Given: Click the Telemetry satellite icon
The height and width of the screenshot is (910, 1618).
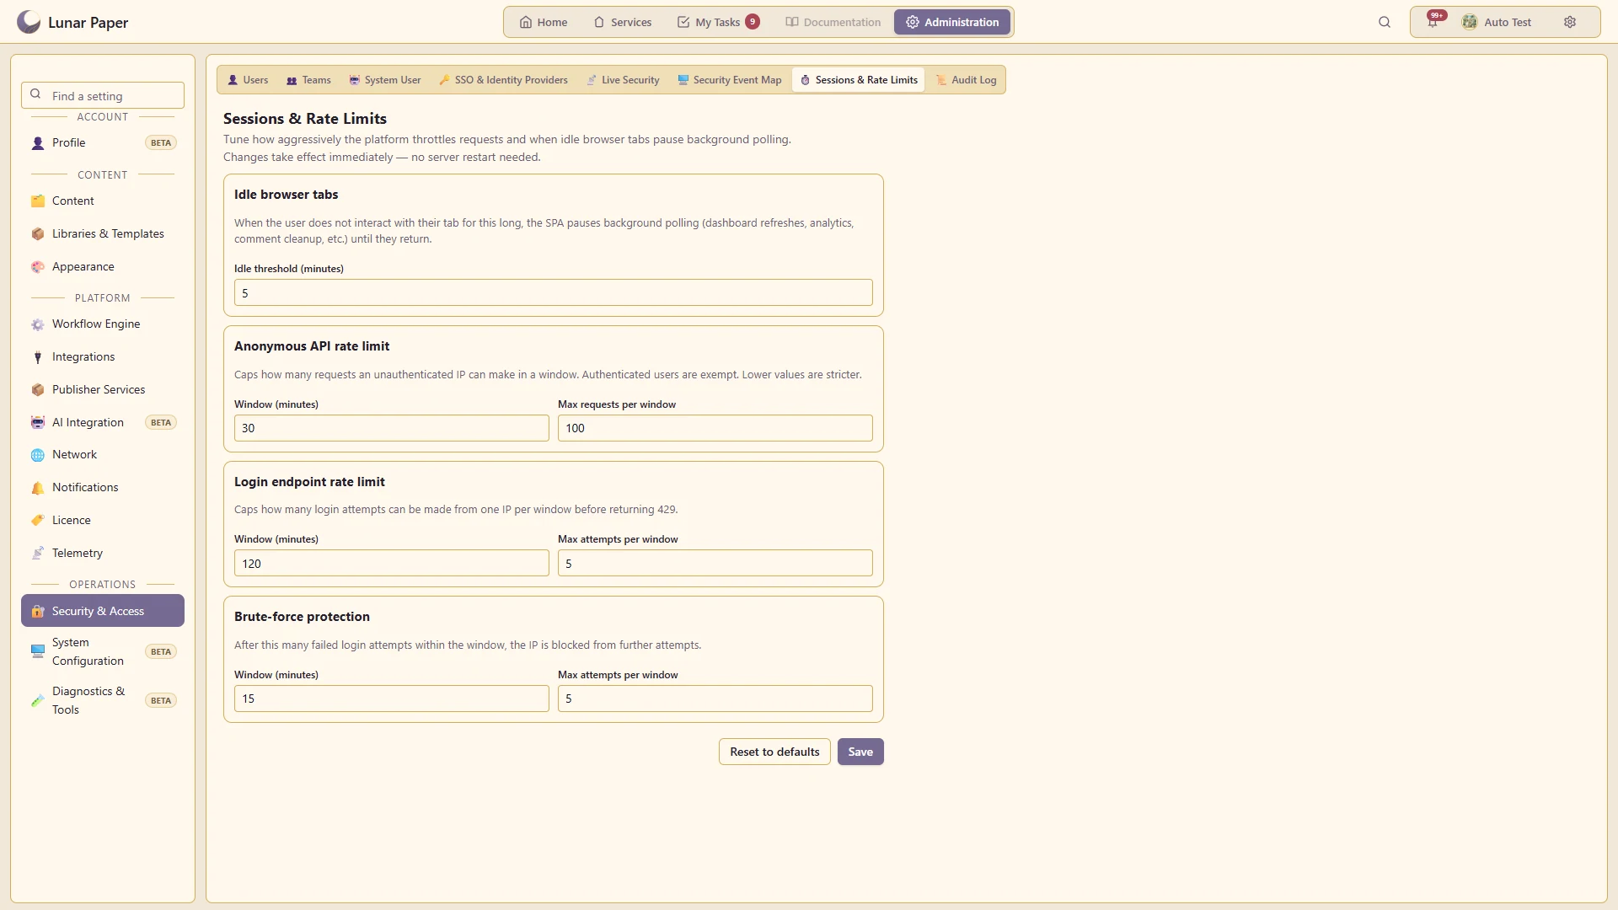Looking at the screenshot, I should click(x=38, y=554).
